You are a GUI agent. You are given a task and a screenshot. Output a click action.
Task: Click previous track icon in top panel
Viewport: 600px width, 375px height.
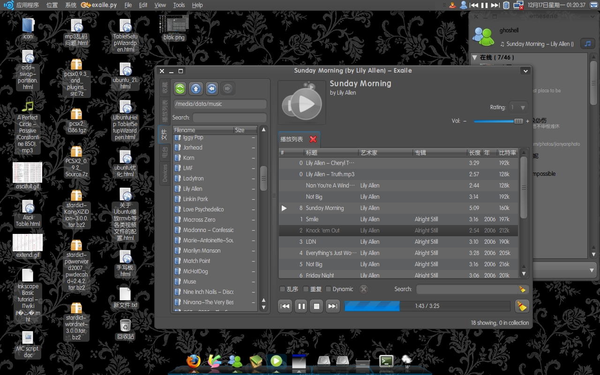point(474,5)
